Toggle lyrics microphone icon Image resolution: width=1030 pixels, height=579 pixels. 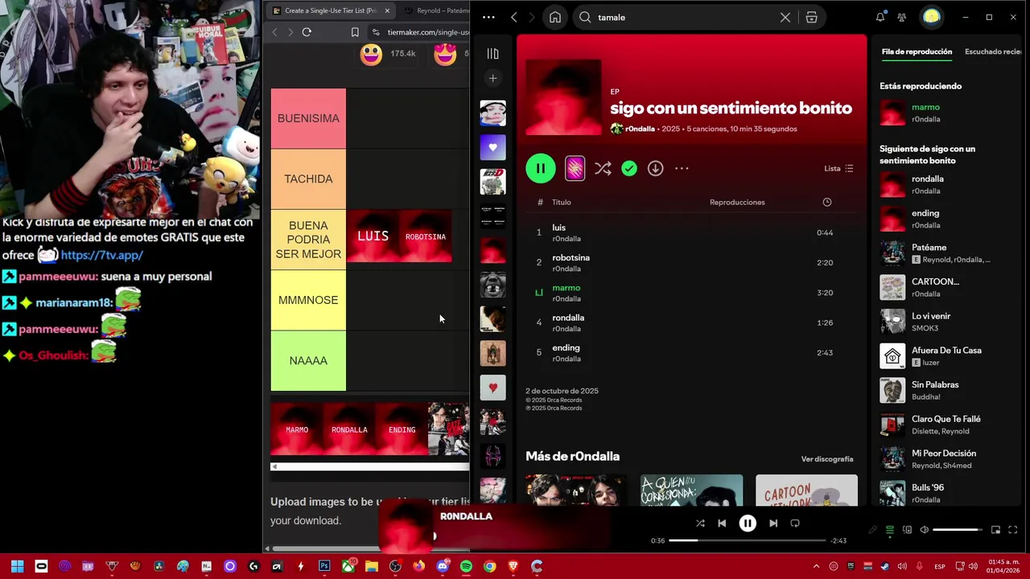872,530
